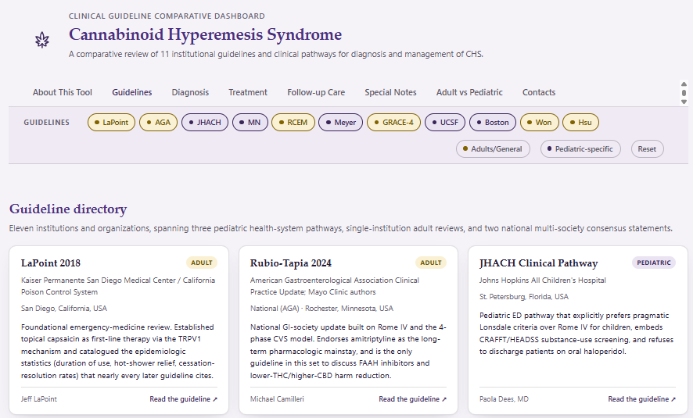Toggle the Hsu guideline chip
The height and width of the screenshot is (418, 693).
(580, 122)
